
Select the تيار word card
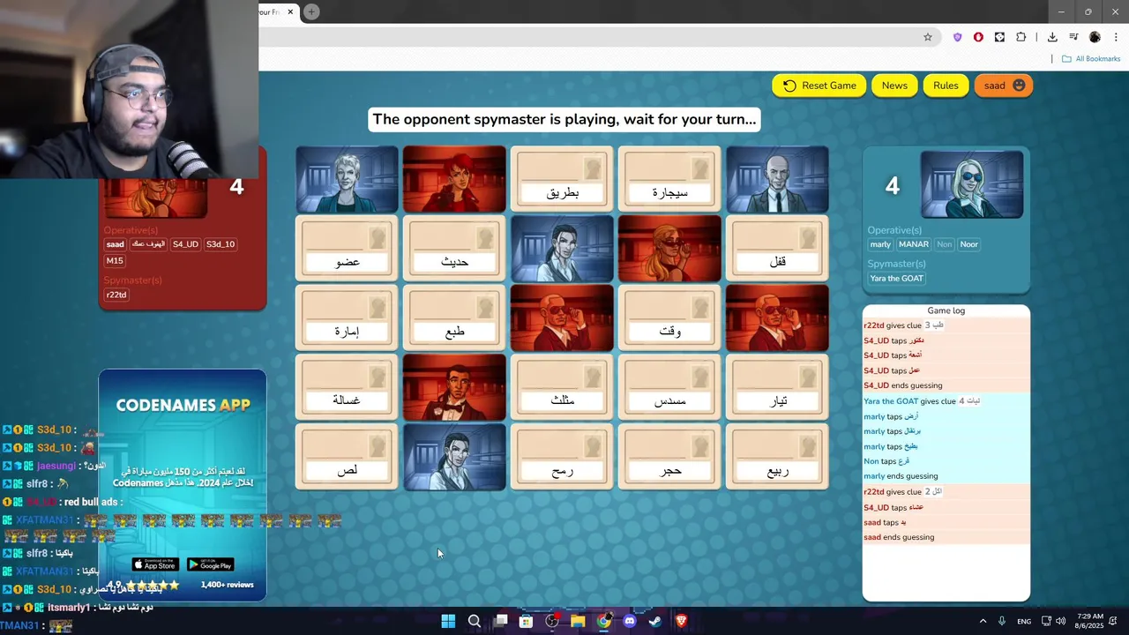click(x=777, y=387)
